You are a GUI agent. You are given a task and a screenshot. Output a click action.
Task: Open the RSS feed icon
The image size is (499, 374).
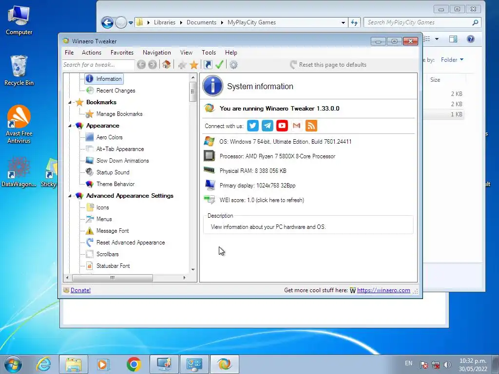[311, 126]
